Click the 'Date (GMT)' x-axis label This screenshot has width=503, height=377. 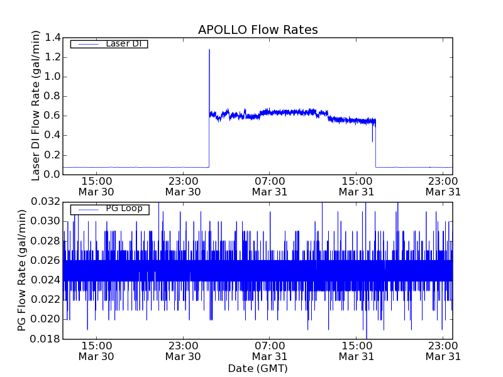click(x=258, y=368)
